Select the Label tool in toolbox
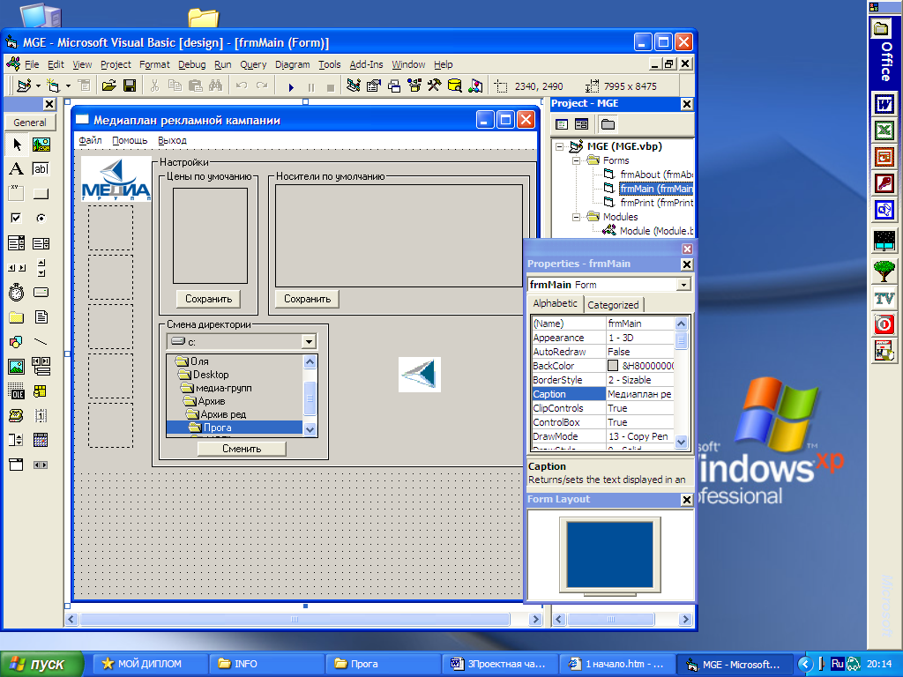This screenshot has height=677, width=903. point(16,169)
